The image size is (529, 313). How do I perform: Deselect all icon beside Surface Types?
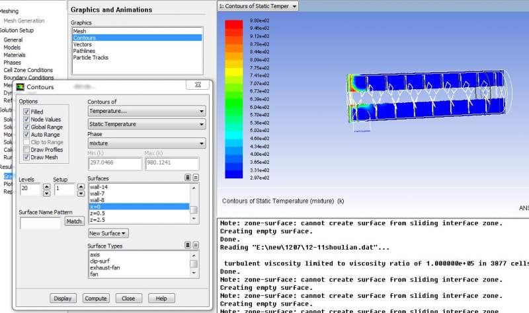click(x=196, y=245)
